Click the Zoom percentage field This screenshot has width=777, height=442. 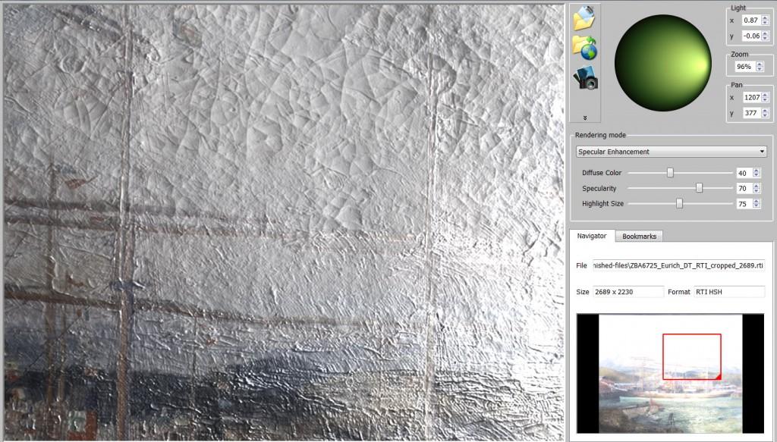[745, 67]
